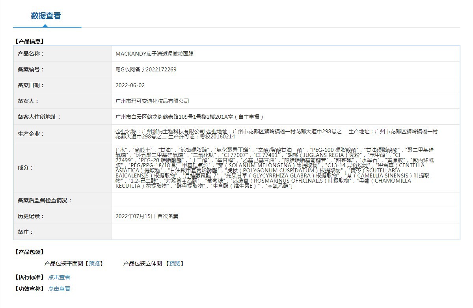Screen dimensions: 473x308
Task: Click the 产品包装立体图 label
Action: click(x=143, y=263)
